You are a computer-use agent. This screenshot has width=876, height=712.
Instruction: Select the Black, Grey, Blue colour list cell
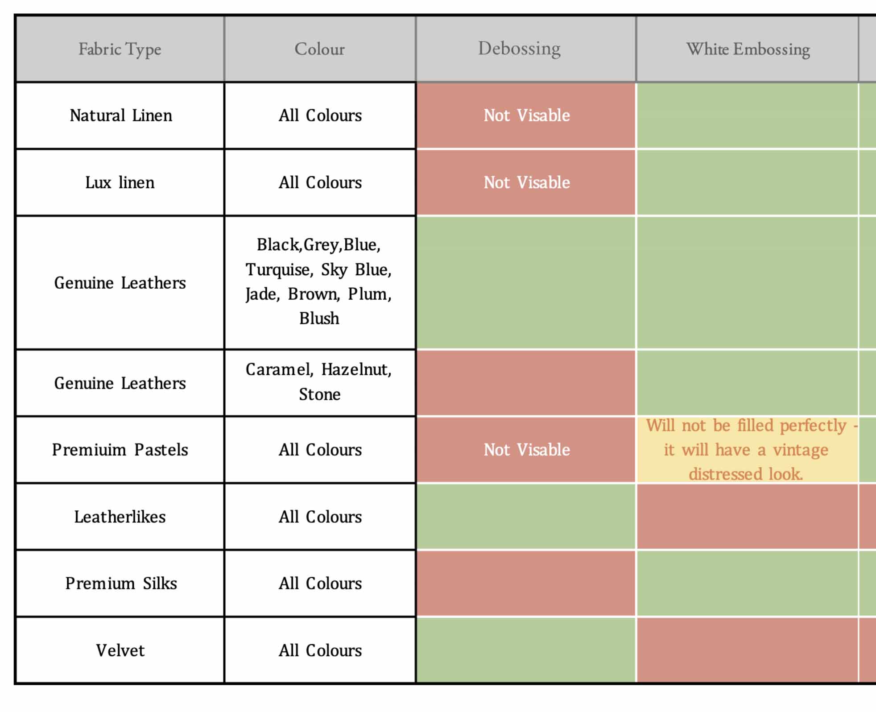[x=319, y=281]
